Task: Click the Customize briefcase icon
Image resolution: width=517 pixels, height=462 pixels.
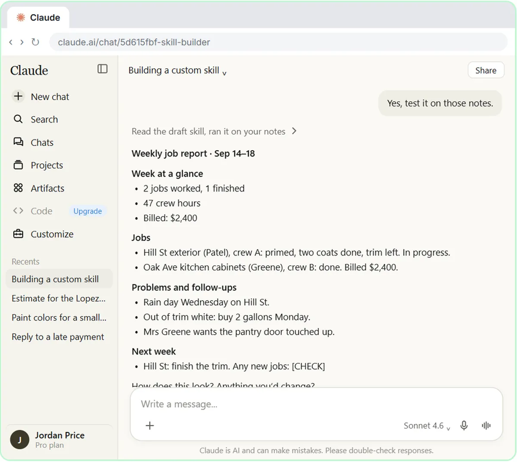Action: click(x=18, y=234)
